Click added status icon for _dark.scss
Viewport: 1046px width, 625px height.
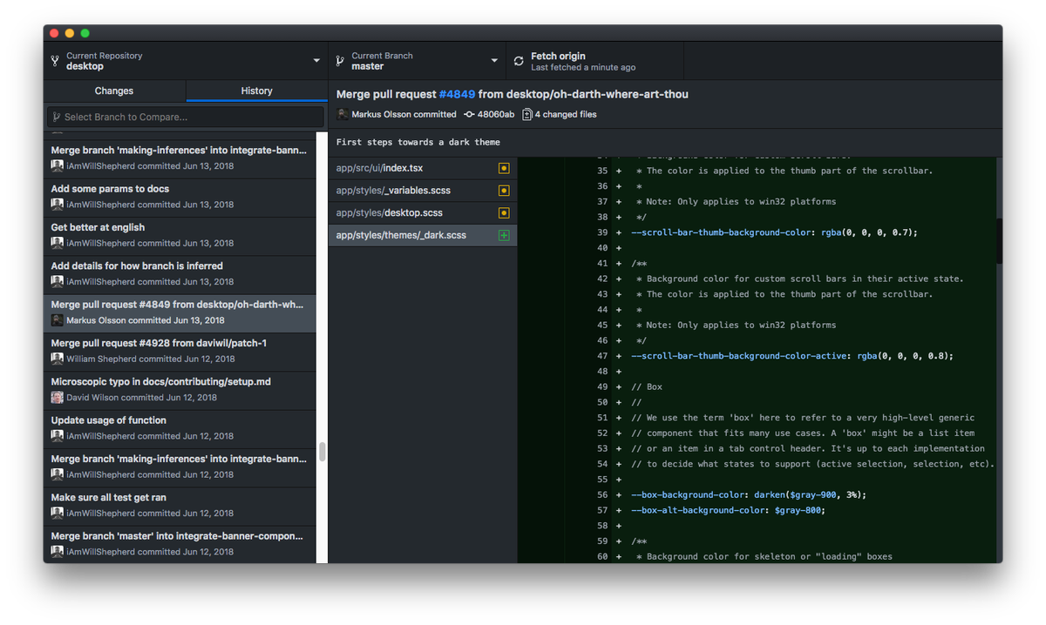point(504,236)
